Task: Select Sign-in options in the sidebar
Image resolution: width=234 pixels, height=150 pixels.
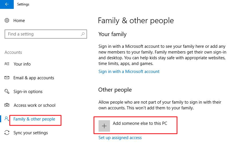Action: click(x=28, y=92)
